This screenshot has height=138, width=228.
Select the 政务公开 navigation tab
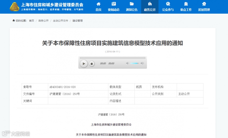click(x=150, y=7)
